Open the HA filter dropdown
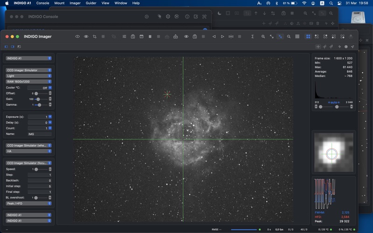 point(28,151)
